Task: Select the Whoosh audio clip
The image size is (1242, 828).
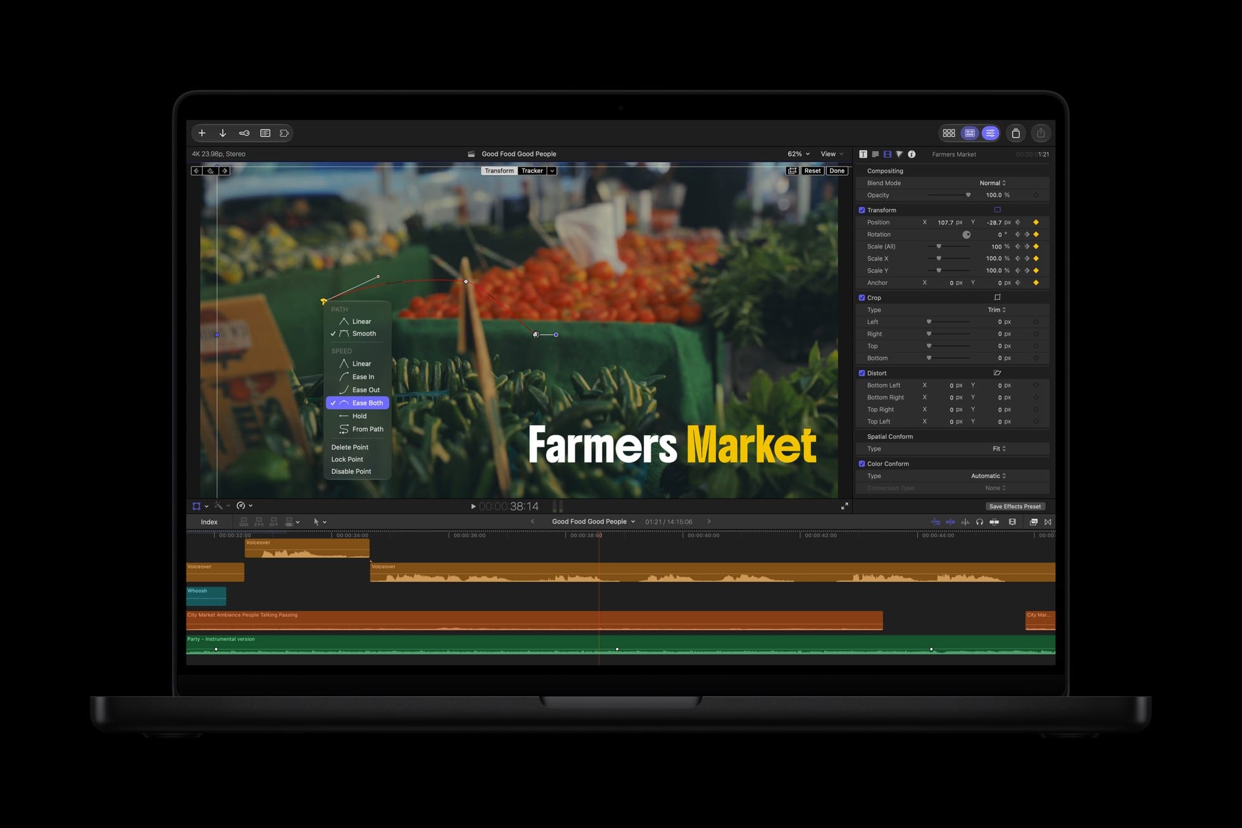Action: (206, 596)
